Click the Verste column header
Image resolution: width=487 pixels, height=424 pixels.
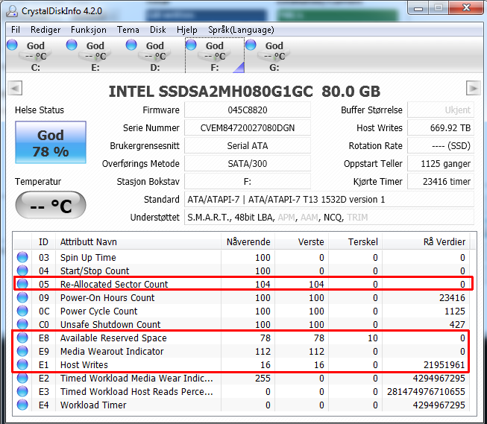tap(301, 241)
